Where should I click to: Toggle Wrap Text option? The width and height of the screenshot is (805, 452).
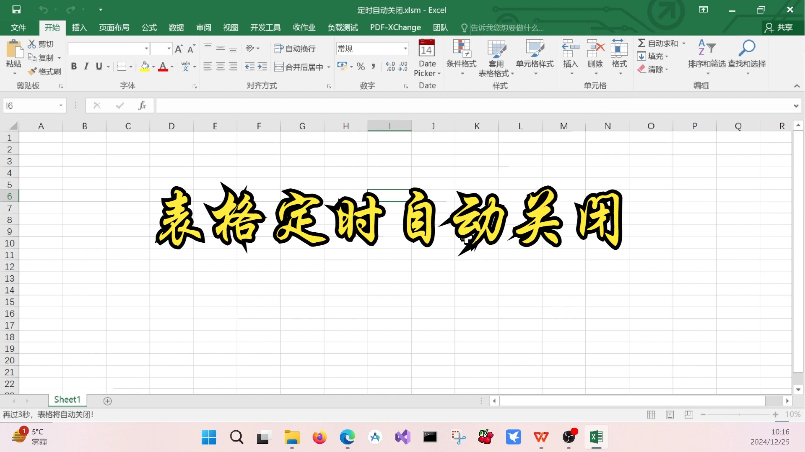click(x=295, y=49)
